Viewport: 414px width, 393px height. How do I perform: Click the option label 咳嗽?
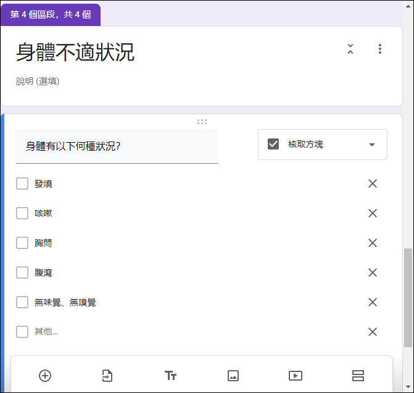43,213
